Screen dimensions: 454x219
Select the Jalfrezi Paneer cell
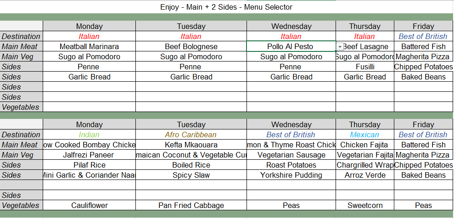[89, 155]
